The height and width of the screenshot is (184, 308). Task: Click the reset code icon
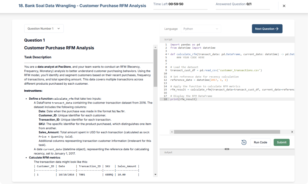point(244,142)
